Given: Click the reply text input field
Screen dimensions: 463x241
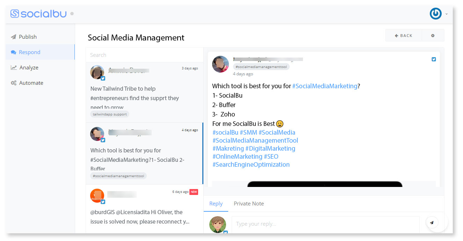Looking at the screenshot, I should click(325, 224).
